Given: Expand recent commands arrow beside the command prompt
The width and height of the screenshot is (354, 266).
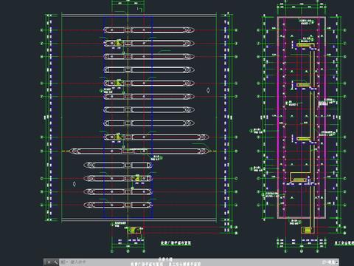Looking at the screenshot, I should pos(65,262).
